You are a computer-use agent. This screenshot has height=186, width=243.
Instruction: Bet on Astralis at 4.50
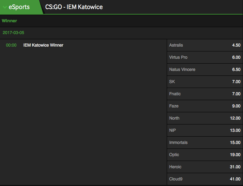coord(205,45)
